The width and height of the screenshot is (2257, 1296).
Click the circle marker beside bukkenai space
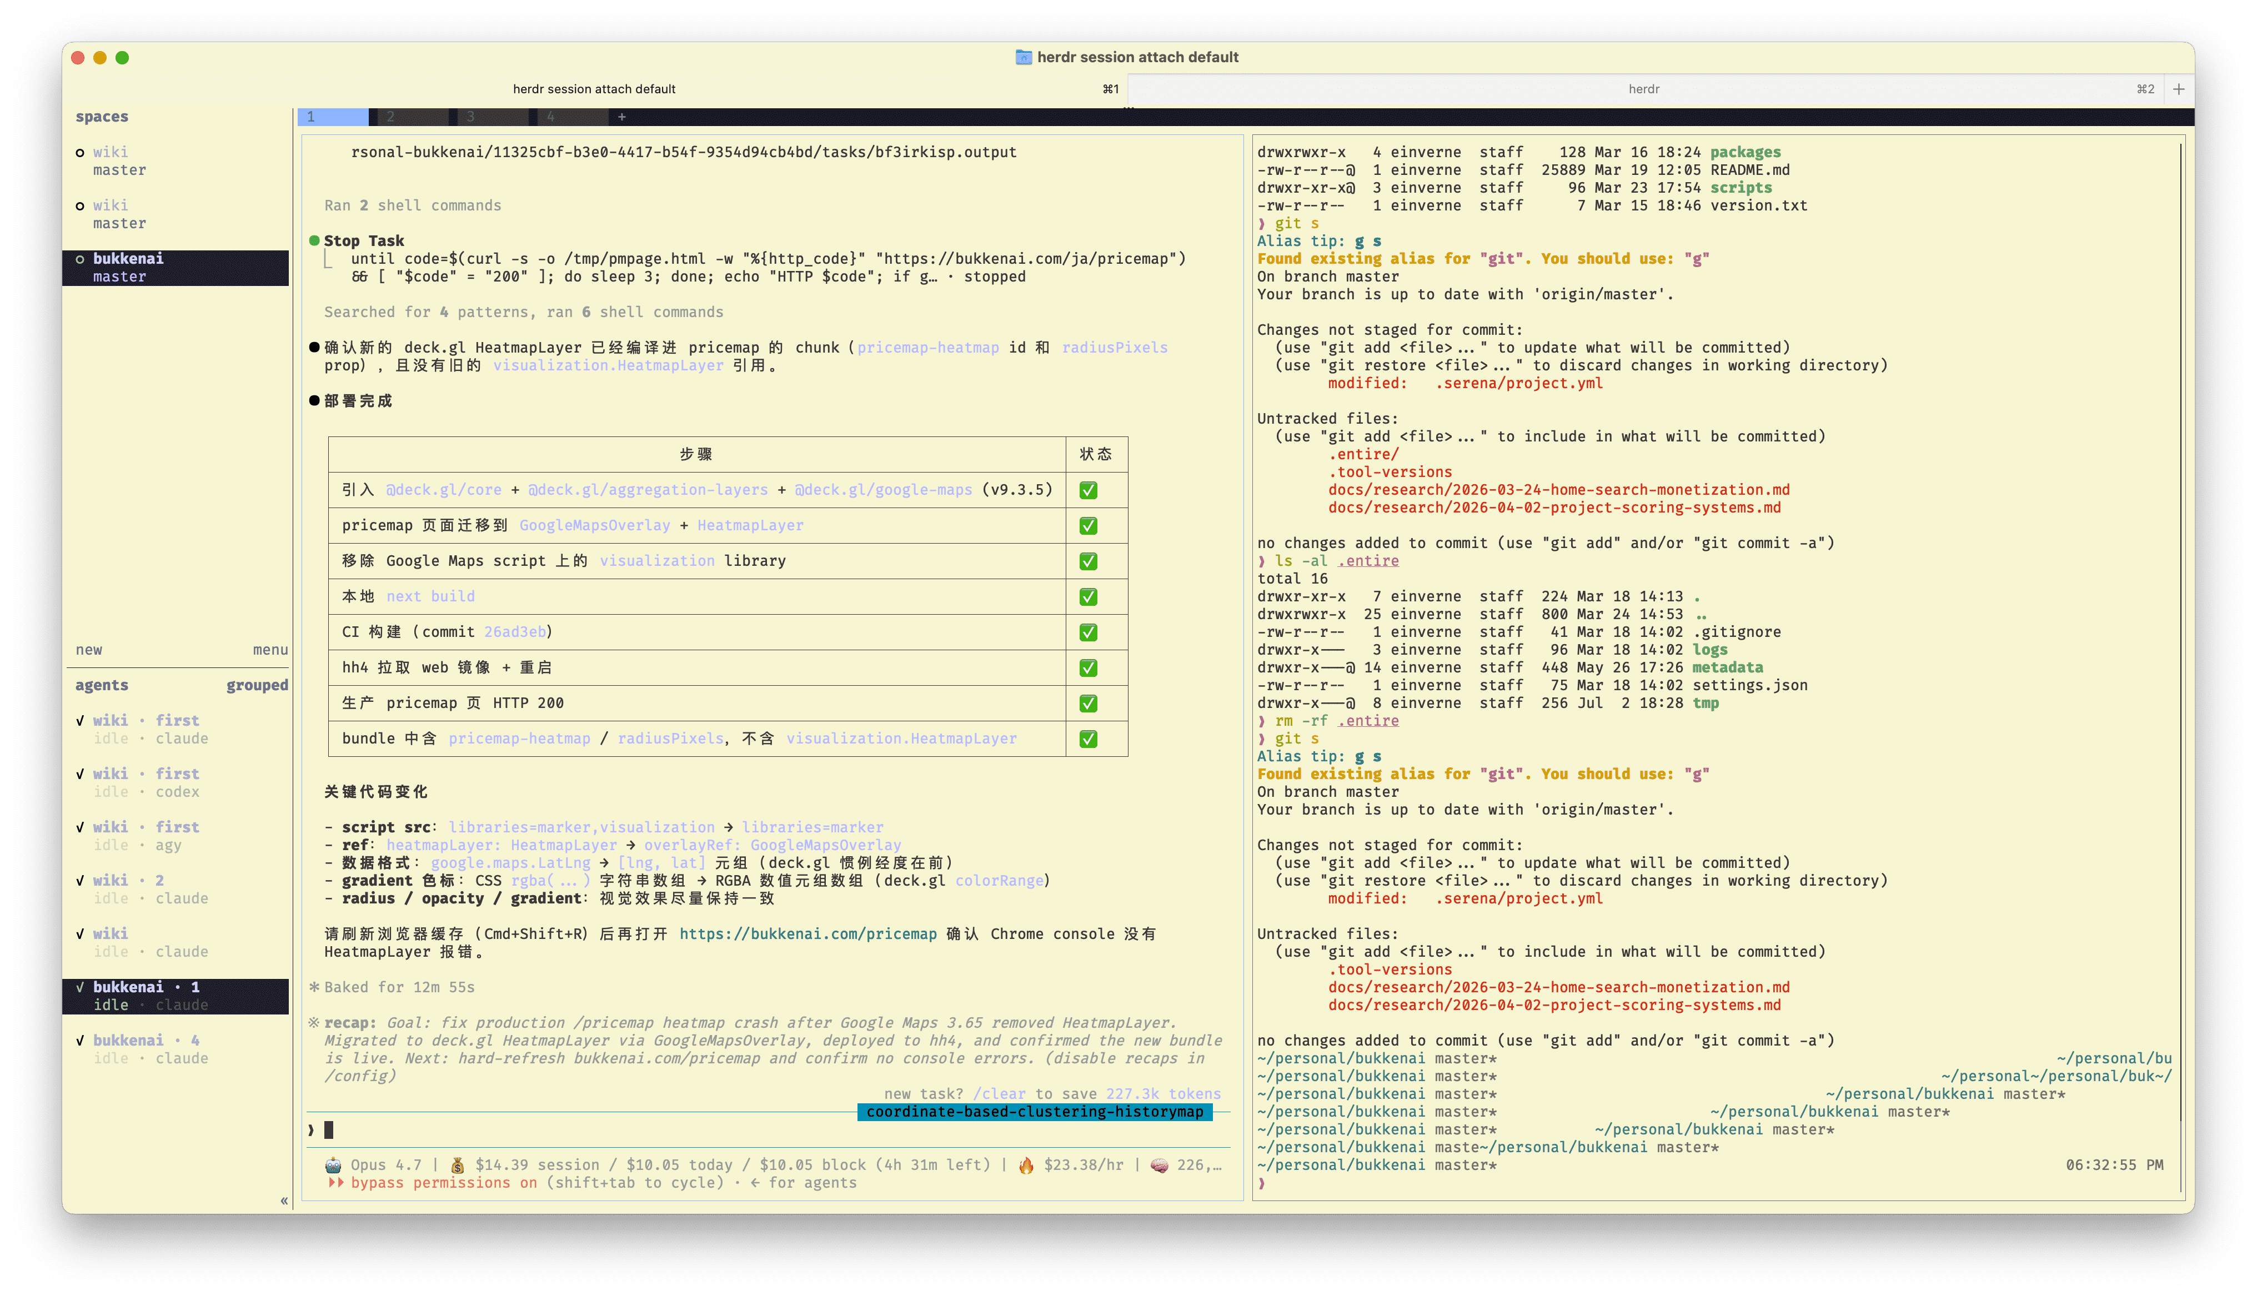(80, 259)
